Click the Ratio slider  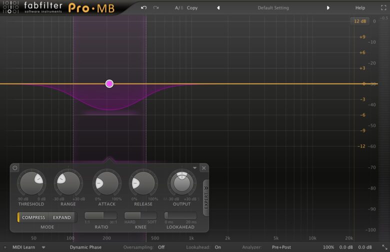click(x=100, y=215)
